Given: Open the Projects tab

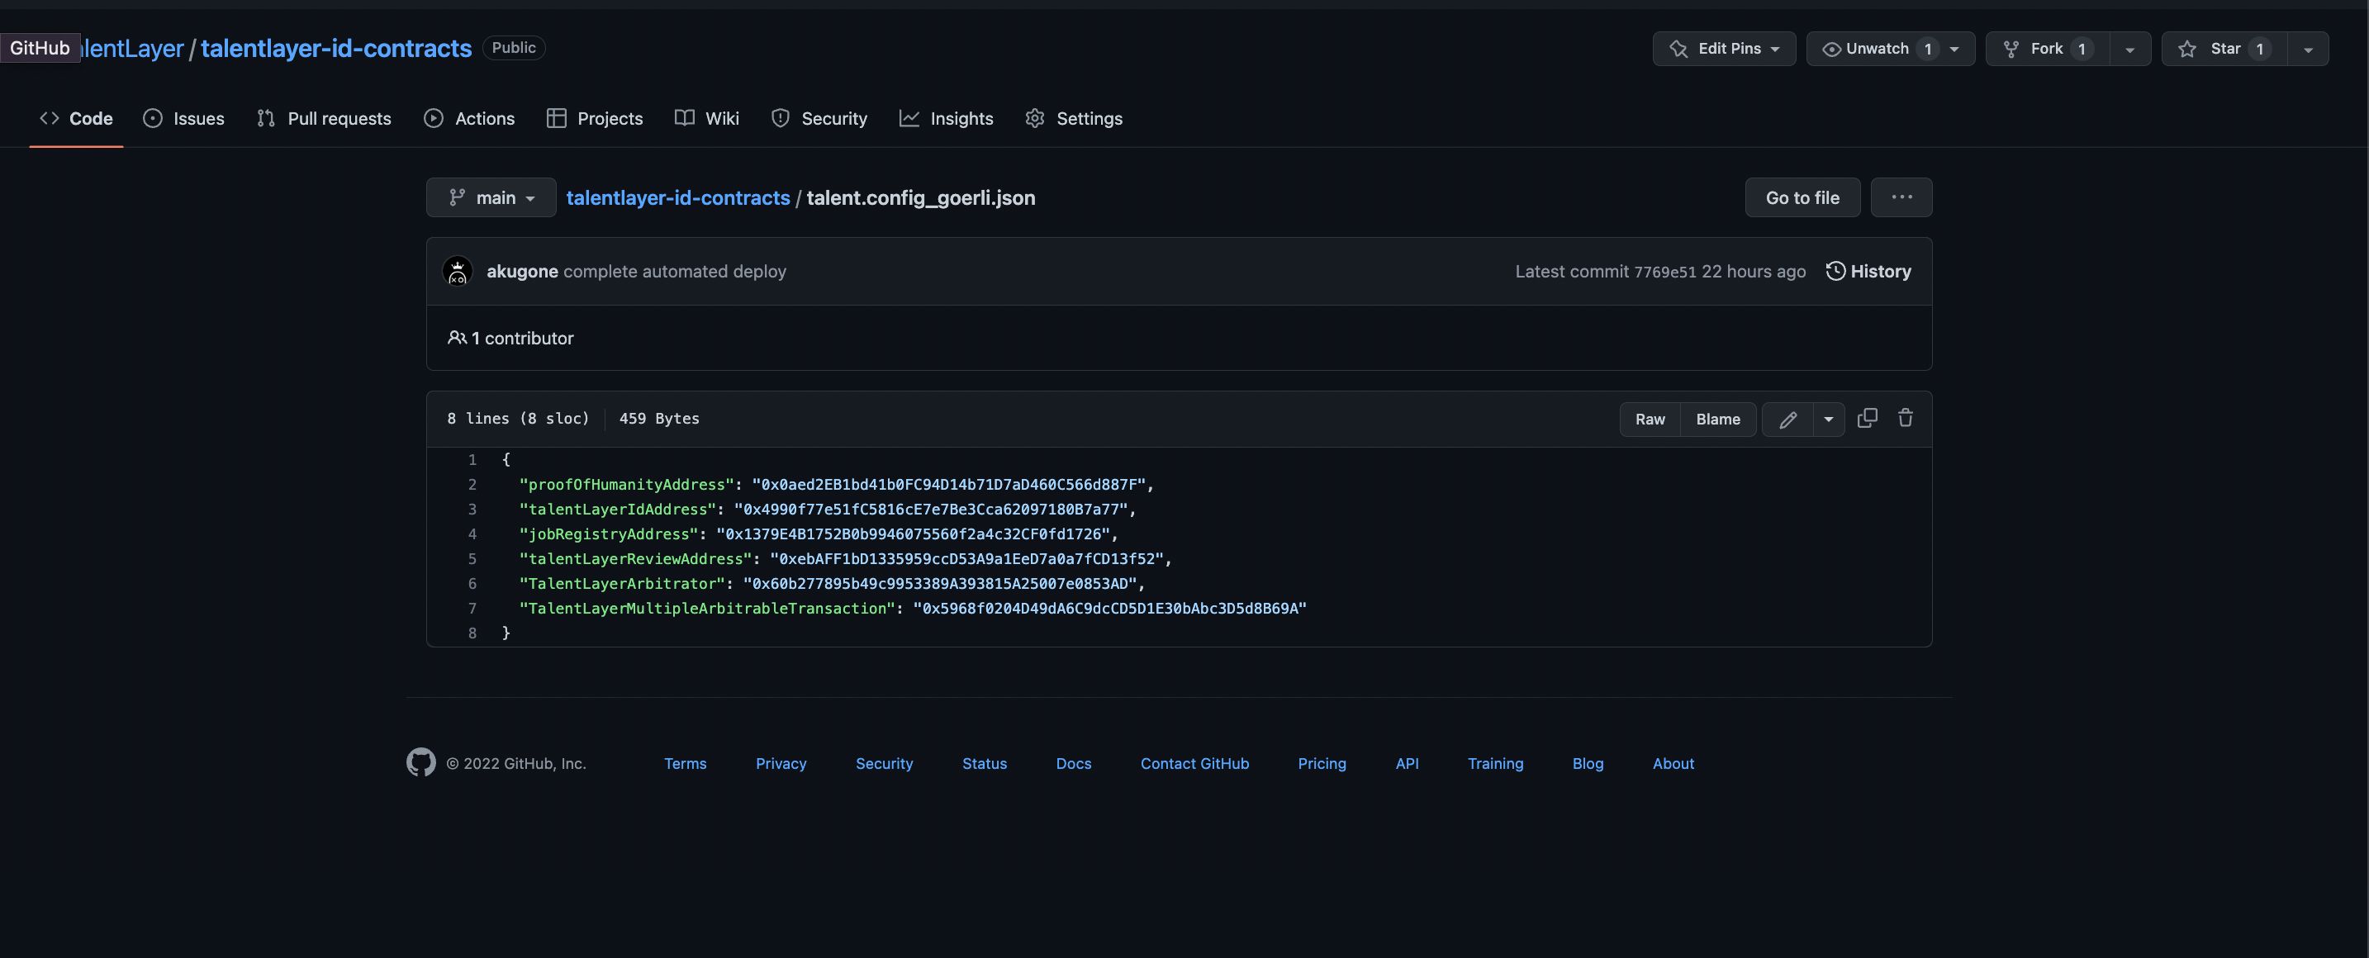Looking at the screenshot, I should [x=595, y=119].
